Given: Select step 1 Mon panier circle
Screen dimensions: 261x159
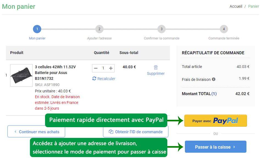Looking at the screenshot, I should (37, 29).
